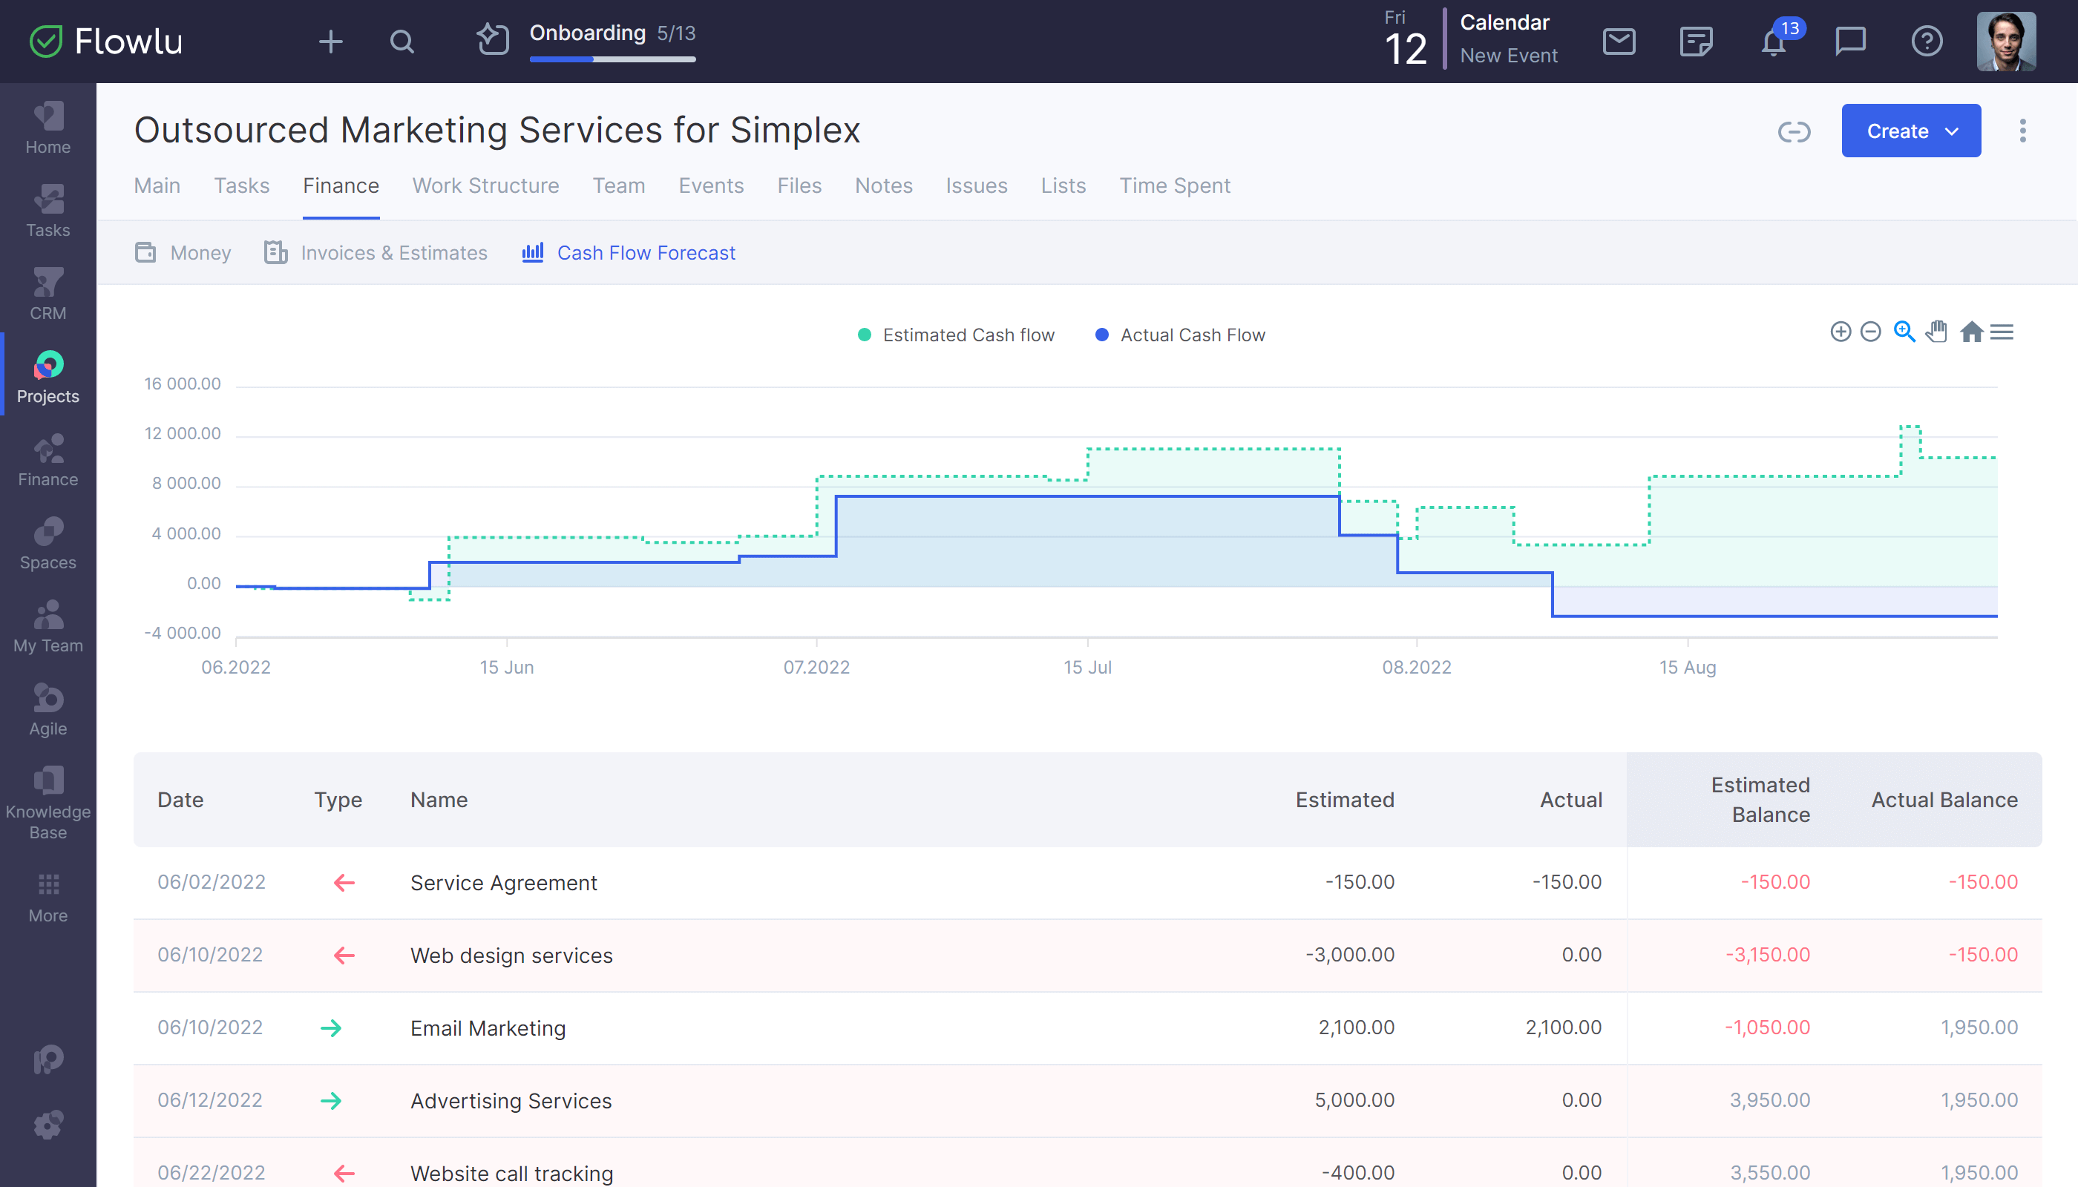Expand the Projects sidebar section
This screenshot has width=2078, height=1187.
47,377
